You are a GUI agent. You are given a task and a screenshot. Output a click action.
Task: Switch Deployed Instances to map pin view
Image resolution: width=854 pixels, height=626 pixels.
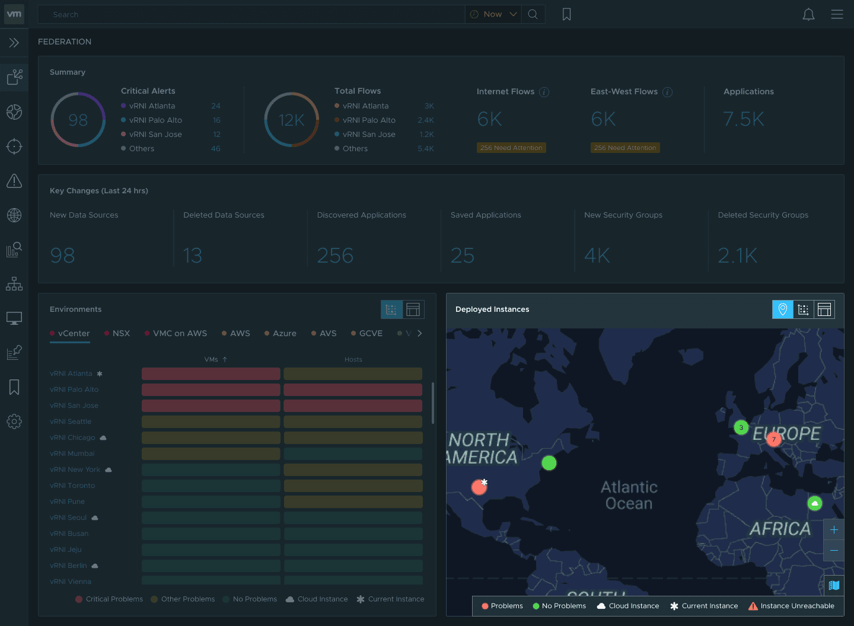point(783,309)
